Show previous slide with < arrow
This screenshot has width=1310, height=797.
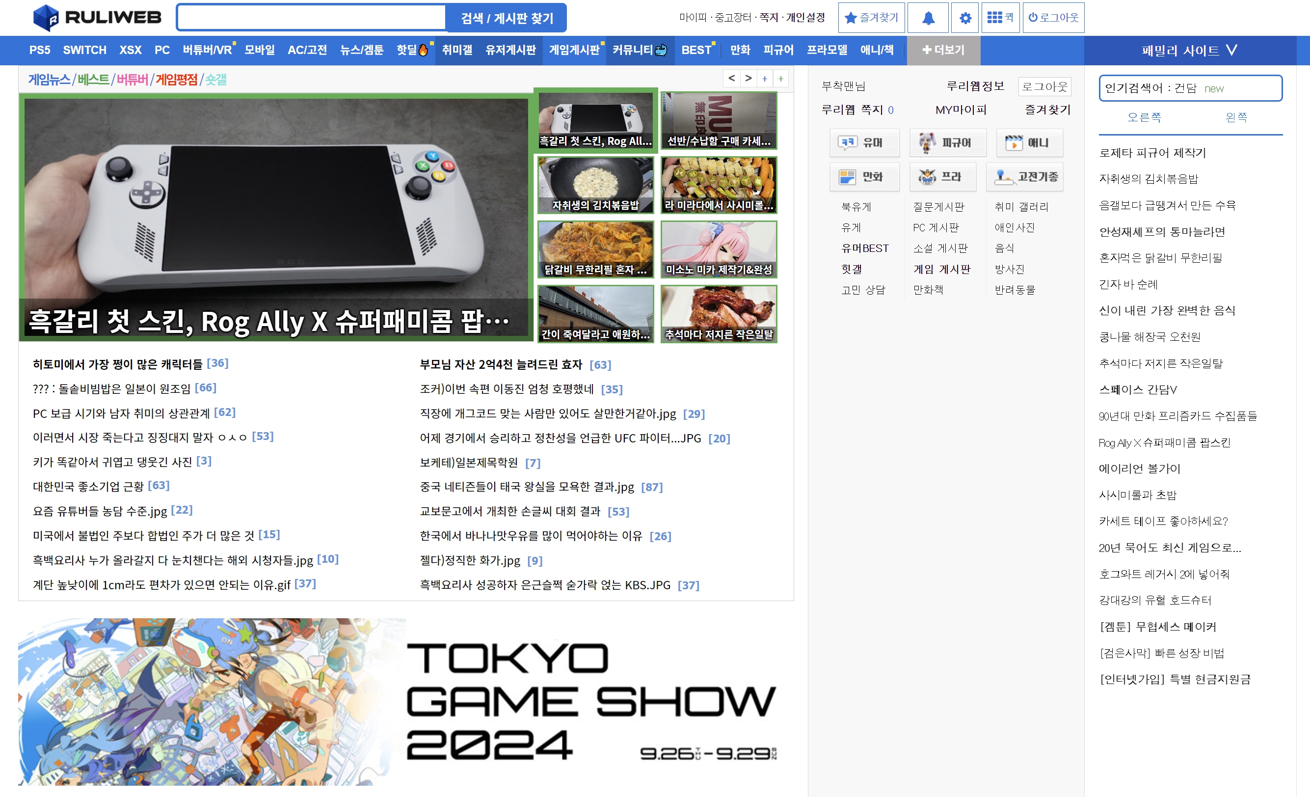point(731,78)
